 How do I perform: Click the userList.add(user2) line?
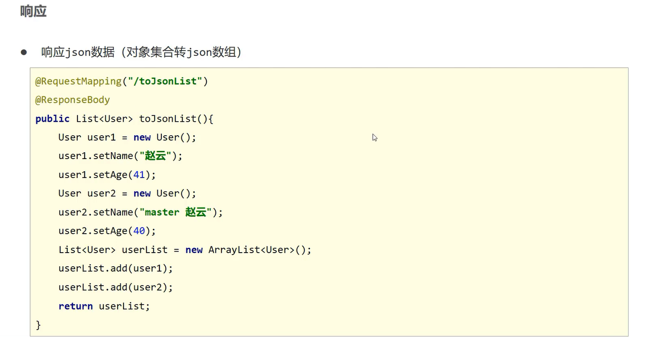tap(116, 287)
